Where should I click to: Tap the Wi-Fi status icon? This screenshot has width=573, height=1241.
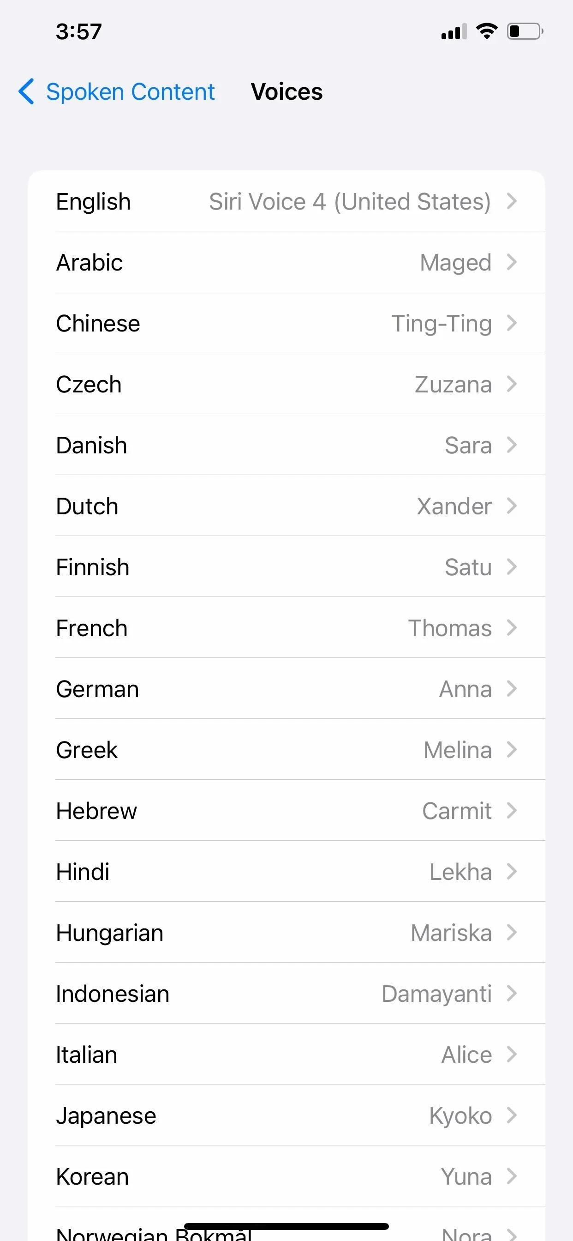pos(486,31)
